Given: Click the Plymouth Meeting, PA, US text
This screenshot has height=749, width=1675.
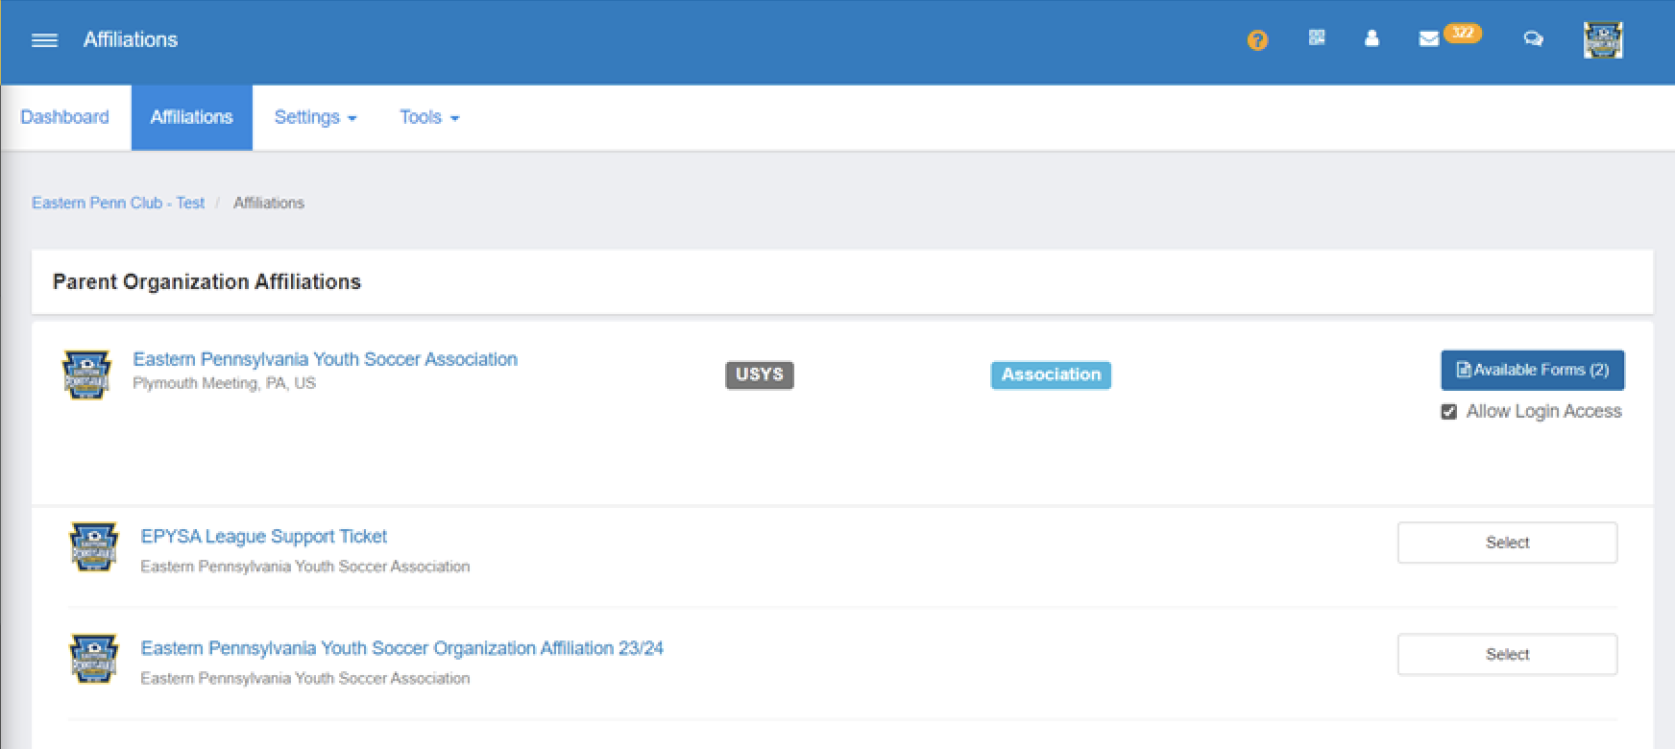Looking at the screenshot, I should pos(224,383).
